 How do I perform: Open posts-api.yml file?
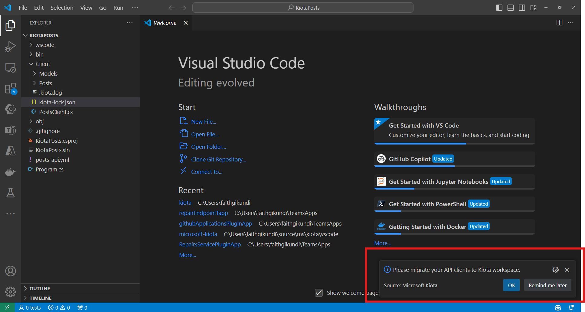coord(80,160)
